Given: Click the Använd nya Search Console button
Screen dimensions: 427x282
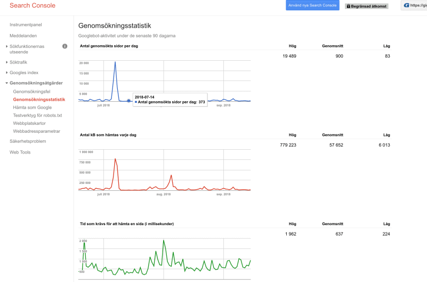Looking at the screenshot, I should click(312, 6).
